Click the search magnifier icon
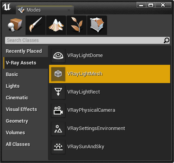The height and width of the screenshot is (163, 174). 167,40
